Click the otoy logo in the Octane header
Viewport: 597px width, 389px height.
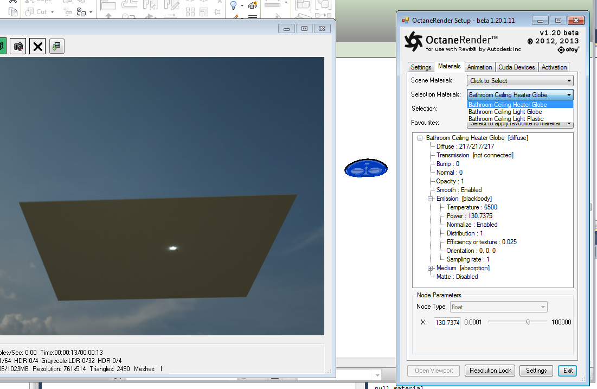568,49
